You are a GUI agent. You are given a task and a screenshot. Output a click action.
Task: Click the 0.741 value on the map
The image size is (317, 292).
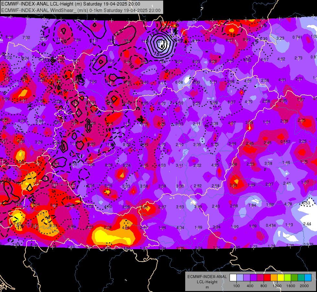(x=297, y=37)
